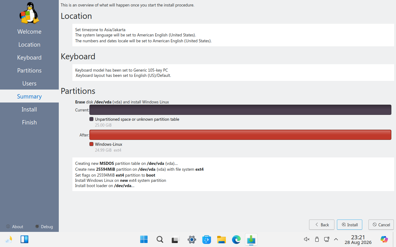This screenshot has width=396, height=247.
Task: Open the Partitions step
Action: [x=29, y=70]
